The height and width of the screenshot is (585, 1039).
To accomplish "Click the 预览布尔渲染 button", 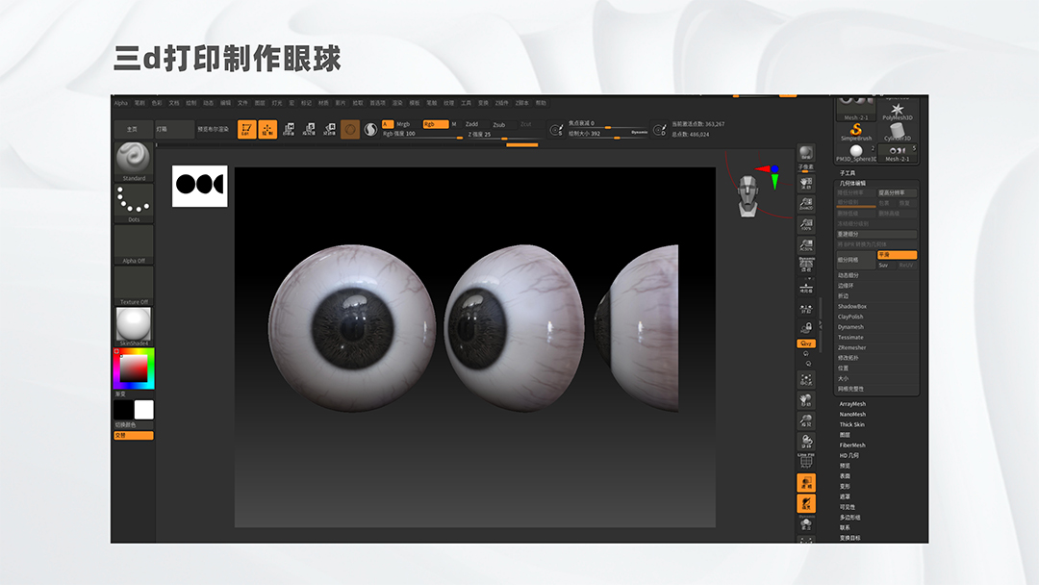I will pyautogui.click(x=214, y=129).
